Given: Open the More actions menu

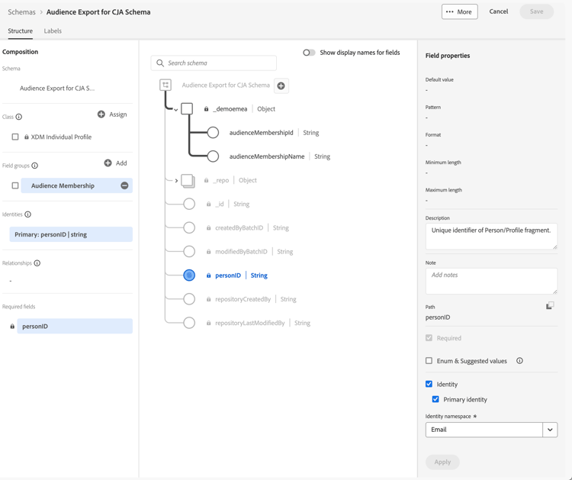Looking at the screenshot, I should tap(459, 11).
